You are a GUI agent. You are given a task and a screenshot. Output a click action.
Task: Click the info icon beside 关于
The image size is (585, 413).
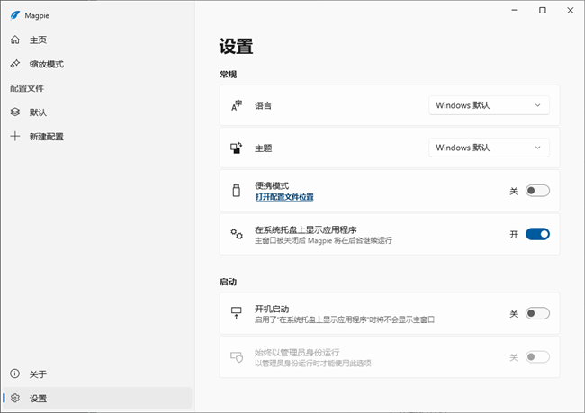14,373
